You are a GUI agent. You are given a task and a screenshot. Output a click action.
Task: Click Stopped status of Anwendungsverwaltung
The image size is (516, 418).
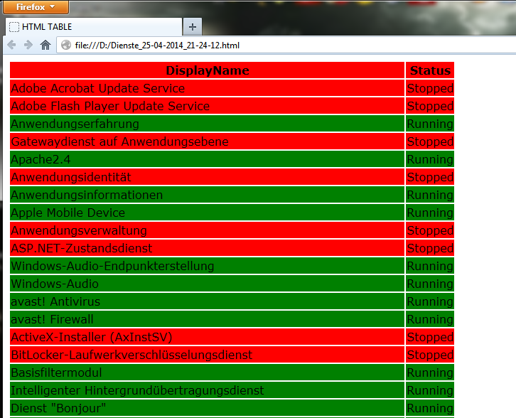tap(430, 230)
